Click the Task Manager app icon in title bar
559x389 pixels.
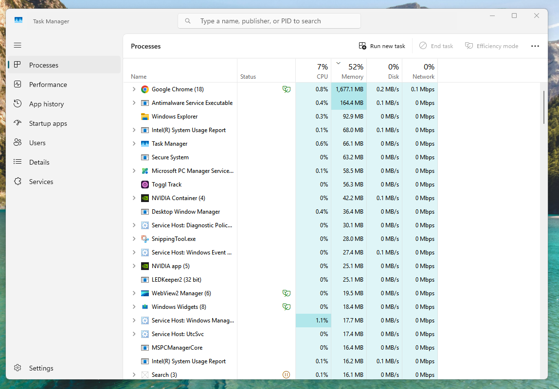[x=18, y=20]
